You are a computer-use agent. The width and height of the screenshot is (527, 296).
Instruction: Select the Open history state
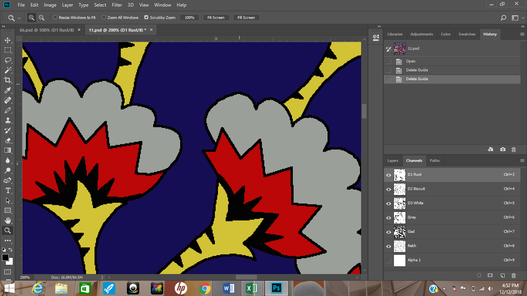tap(452, 61)
